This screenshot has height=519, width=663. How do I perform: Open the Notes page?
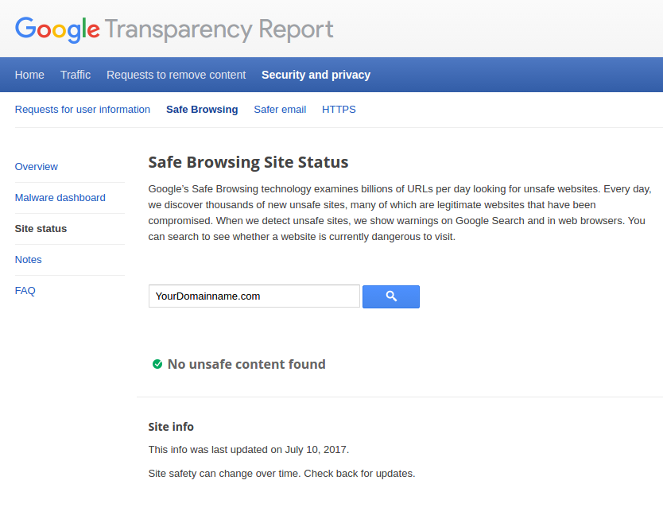(28, 259)
